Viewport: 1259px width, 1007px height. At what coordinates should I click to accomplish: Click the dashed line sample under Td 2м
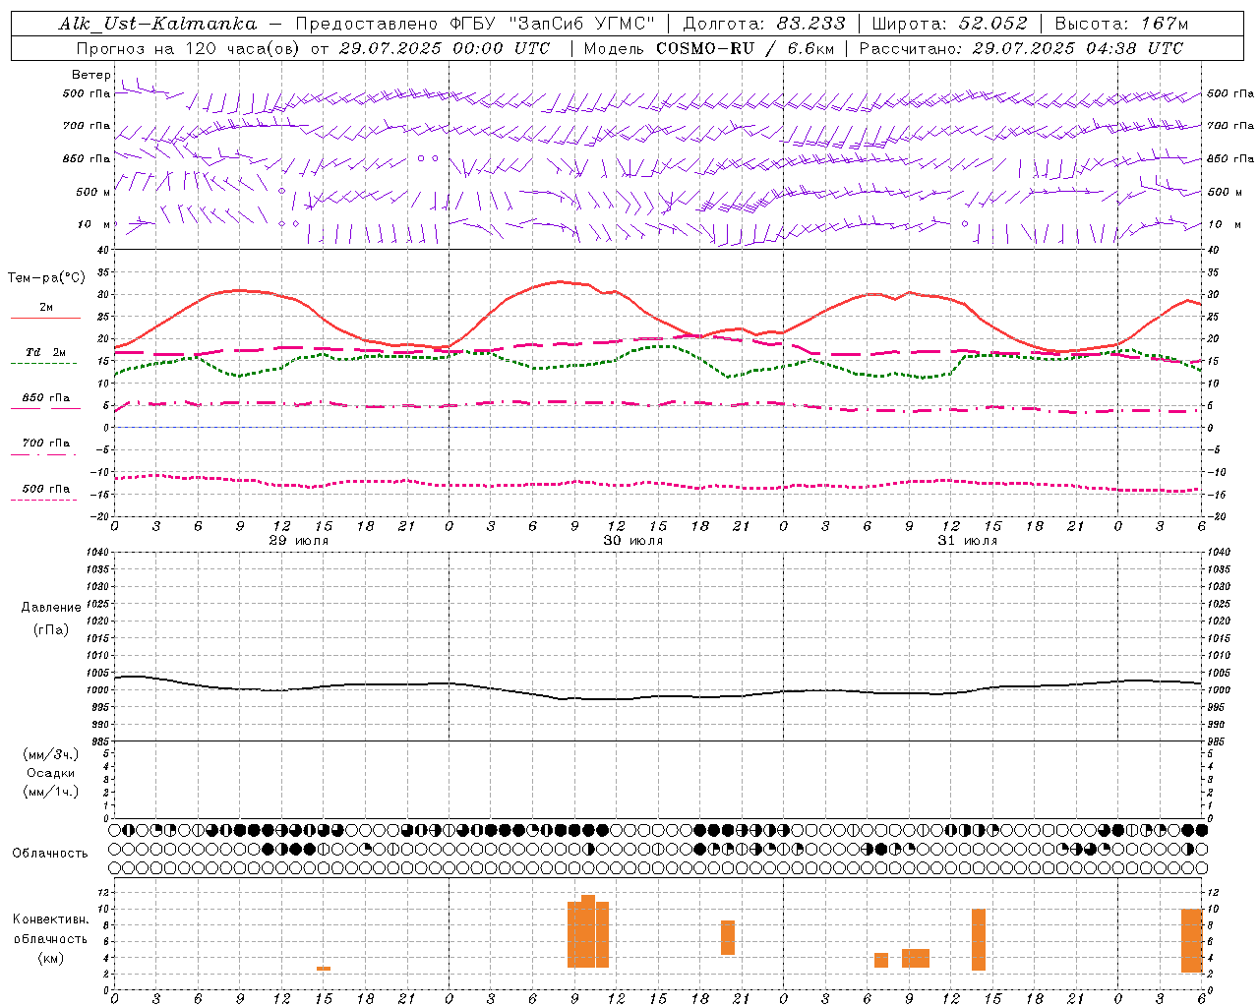[43, 364]
